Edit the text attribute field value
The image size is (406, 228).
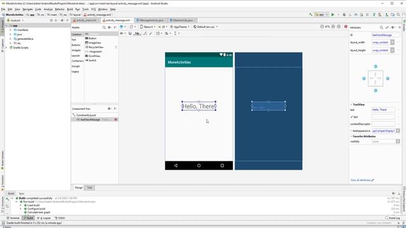[x=383, y=110]
